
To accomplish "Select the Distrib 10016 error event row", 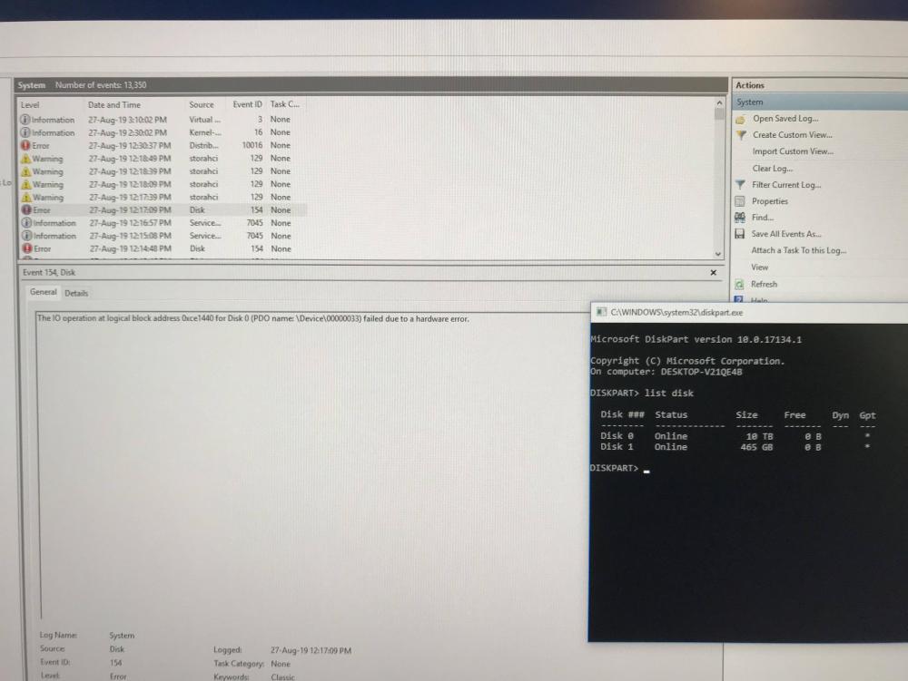I will point(163,146).
